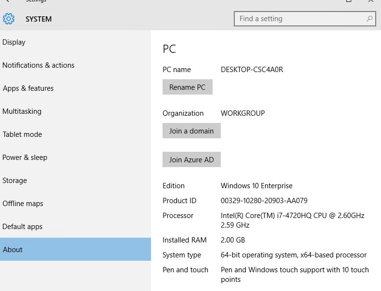The height and width of the screenshot is (291, 381).
Task: Close the Settings window
Action: coord(371,1)
